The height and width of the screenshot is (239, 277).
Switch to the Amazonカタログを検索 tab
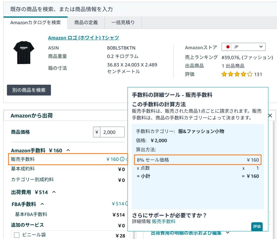click(x=35, y=23)
